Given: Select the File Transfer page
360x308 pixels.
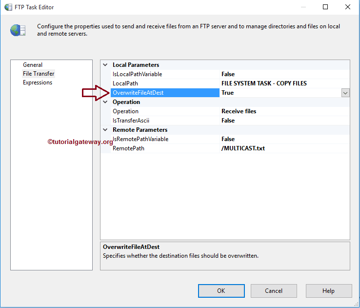Looking at the screenshot, I should click(39, 74).
